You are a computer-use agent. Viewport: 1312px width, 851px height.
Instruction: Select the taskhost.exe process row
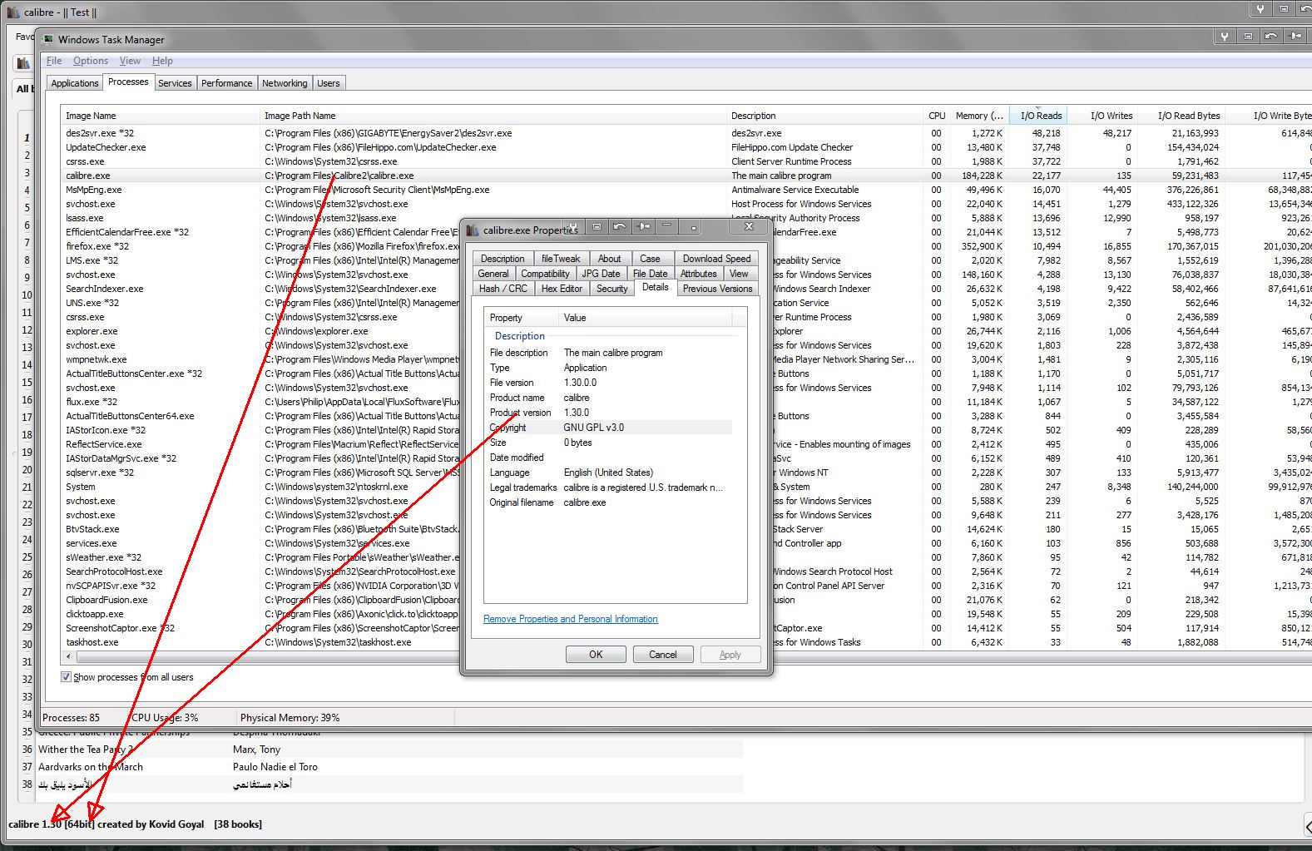[x=262, y=642]
